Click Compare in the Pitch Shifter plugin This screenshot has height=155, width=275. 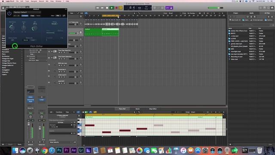click(x=25, y=15)
